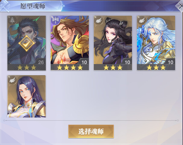The height and width of the screenshot is (145, 183).
Task: Click wing icon on purple-haired woman card
Action: click(x=12, y=80)
